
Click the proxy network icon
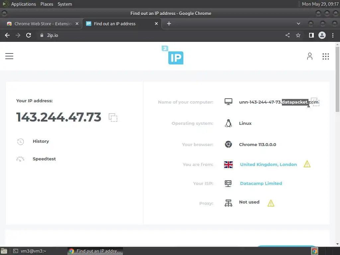click(228, 203)
